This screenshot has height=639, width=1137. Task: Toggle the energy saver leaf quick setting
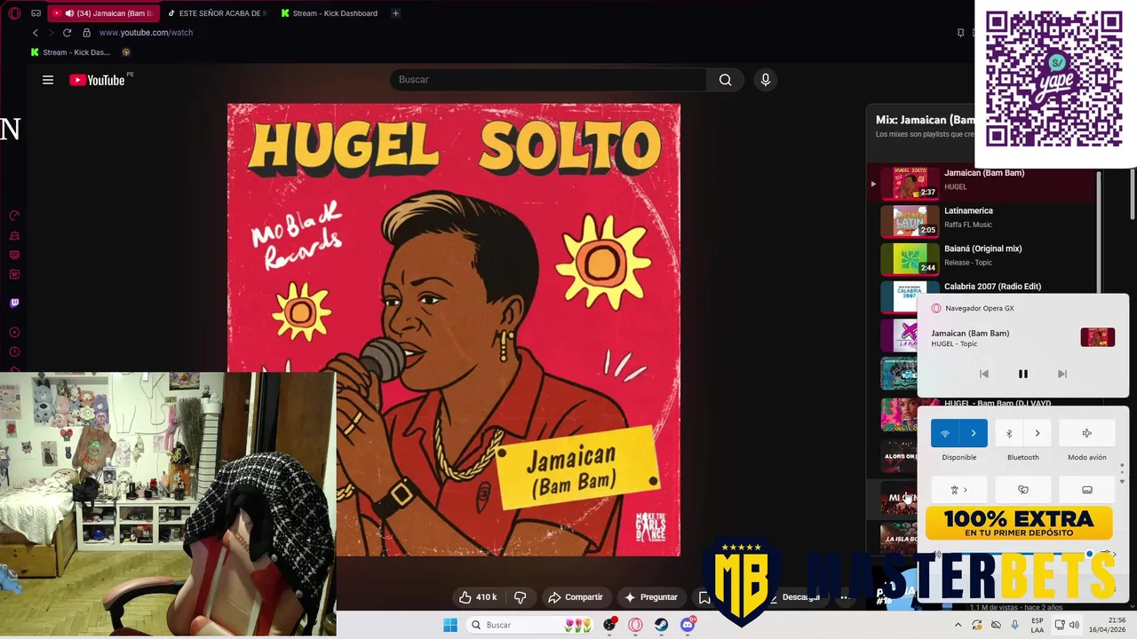tap(1023, 490)
